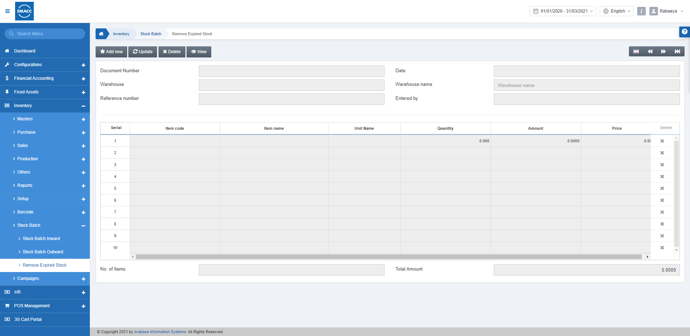The width and height of the screenshot is (690, 336).
Task: Click the Add new button
Action: point(111,51)
